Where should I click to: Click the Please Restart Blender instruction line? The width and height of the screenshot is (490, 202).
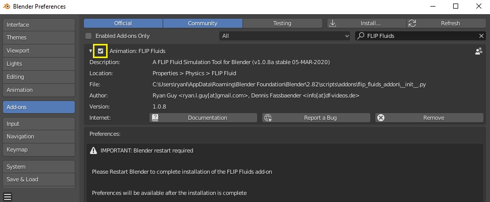tap(182, 172)
